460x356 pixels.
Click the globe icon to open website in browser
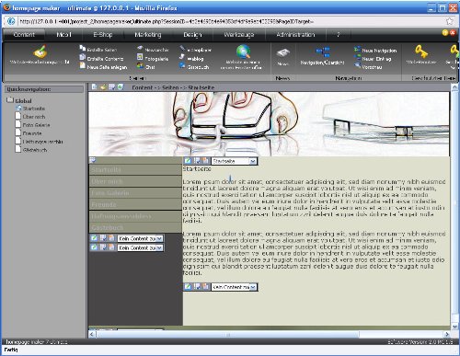243,52
